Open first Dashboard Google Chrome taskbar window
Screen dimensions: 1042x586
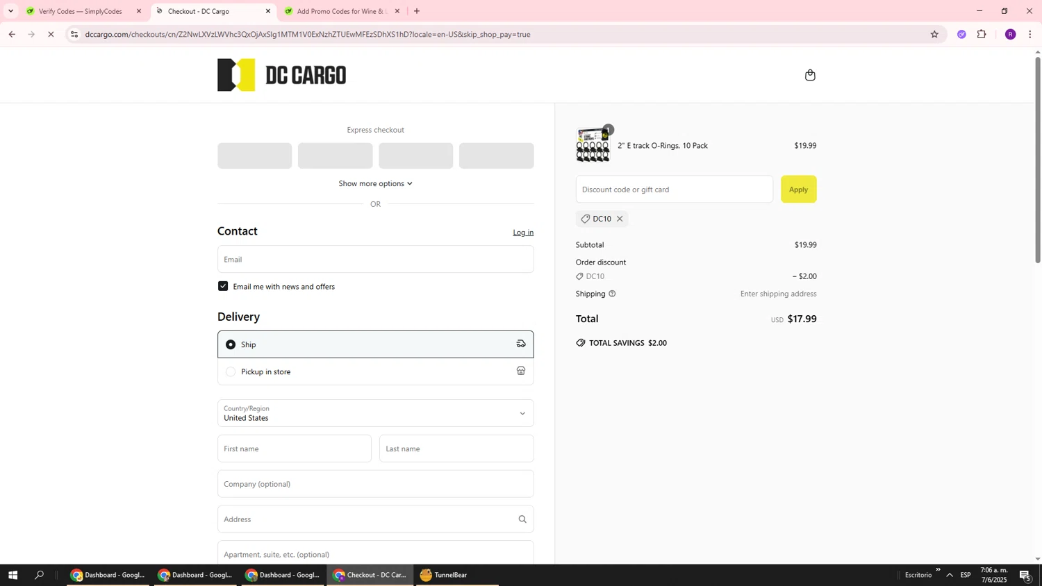point(108,575)
